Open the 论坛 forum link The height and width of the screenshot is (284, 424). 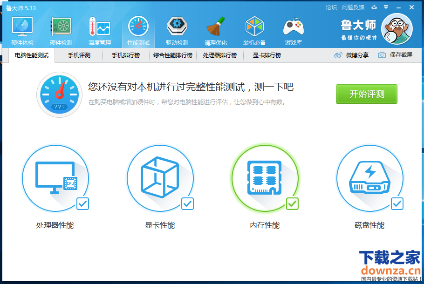point(331,7)
